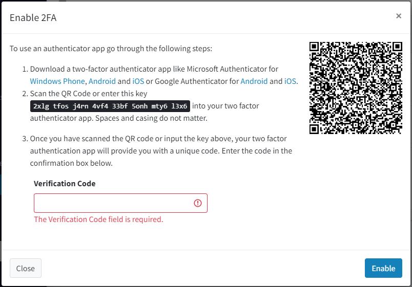Click the Download a two-factor authenticator text
The image size is (412, 287).
(154, 69)
